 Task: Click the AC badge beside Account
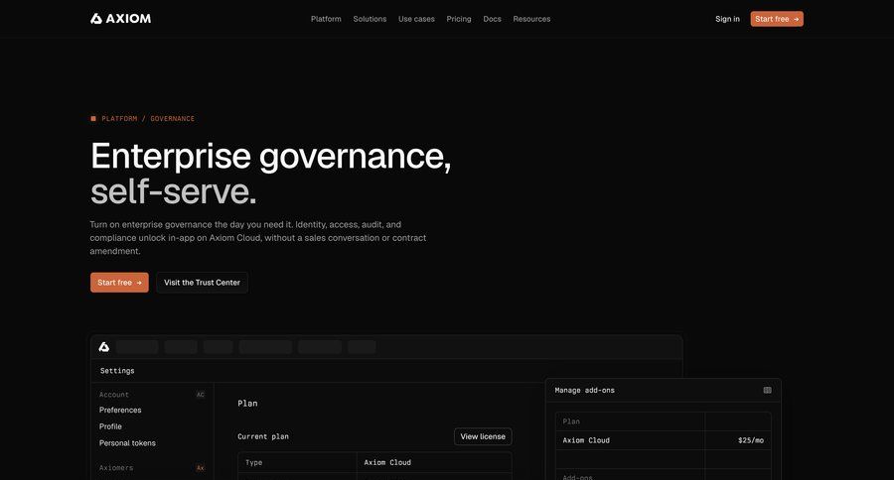200,395
